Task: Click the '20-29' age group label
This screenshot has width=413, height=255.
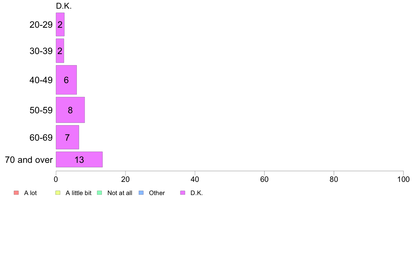Action: [41, 25]
